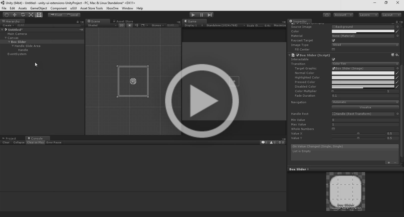This screenshot has width=404, height=217.
Task: Open Transition Color Tint dropdown
Action: coord(365,64)
